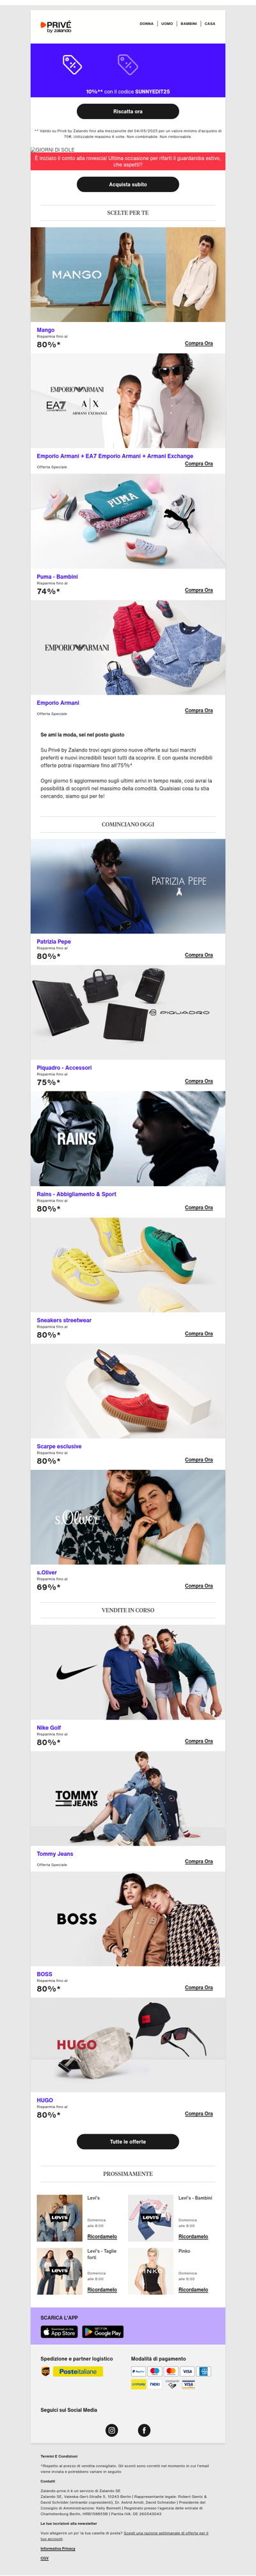Open the Informativa Privacy link
The image size is (256, 2576).
58,2548
